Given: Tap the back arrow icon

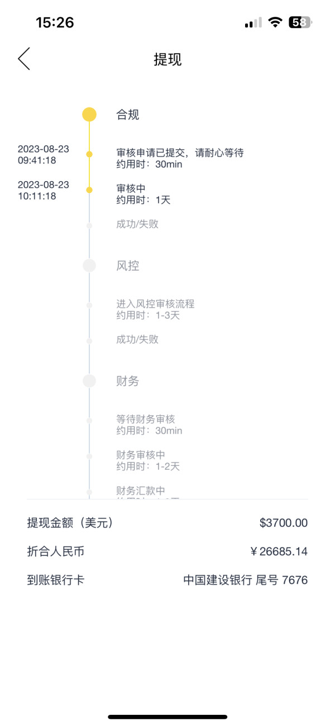Looking at the screenshot, I should [x=24, y=59].
